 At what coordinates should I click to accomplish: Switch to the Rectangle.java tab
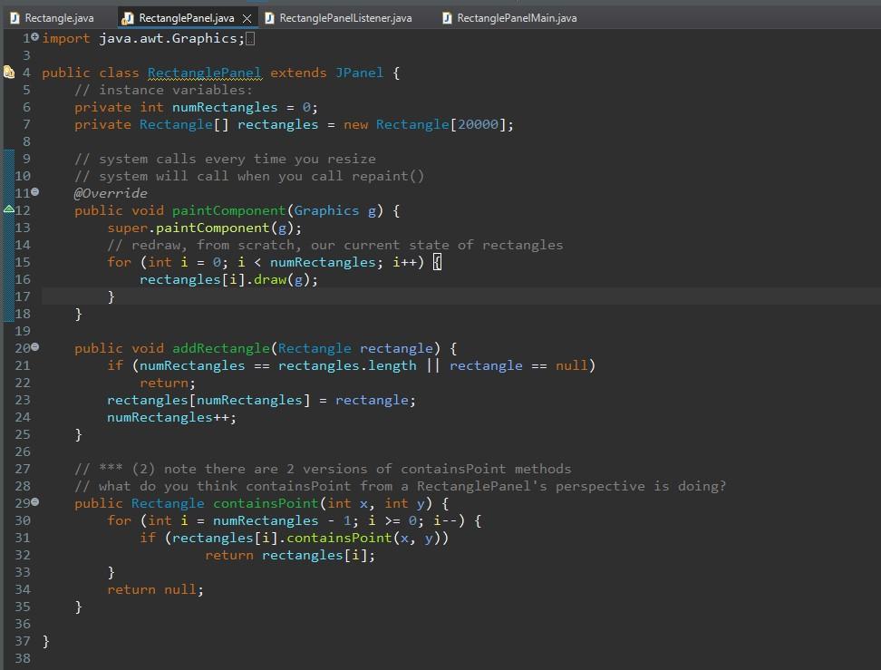[59, 17]
